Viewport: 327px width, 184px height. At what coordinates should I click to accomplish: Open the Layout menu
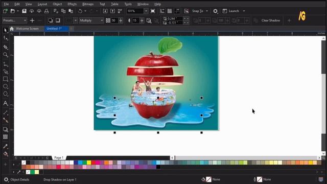42,4
